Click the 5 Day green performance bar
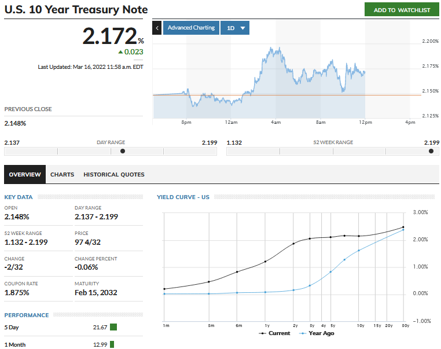The image size is (441, 349). pyautogui.click(x=113, y=327)
